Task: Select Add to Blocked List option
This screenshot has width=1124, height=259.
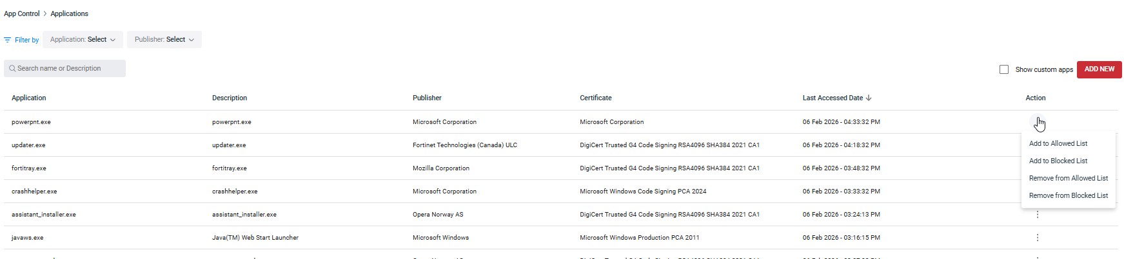Action: (1058, 161)
